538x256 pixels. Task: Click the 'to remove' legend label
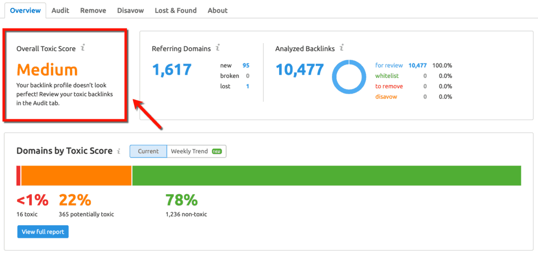[389, 86]
